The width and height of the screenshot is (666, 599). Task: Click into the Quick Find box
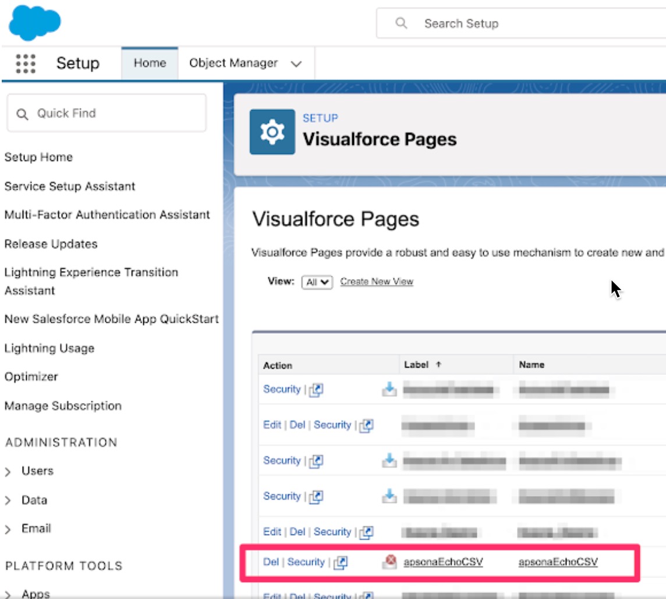pyautogui.click(x=107, y=113)
